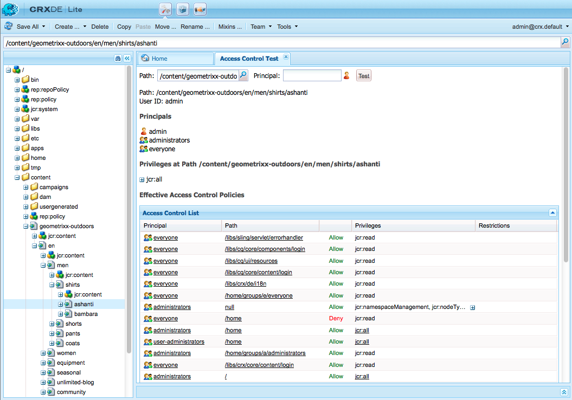Expand the women node in the tree
The image size is (572, 400).
point(43,353)
